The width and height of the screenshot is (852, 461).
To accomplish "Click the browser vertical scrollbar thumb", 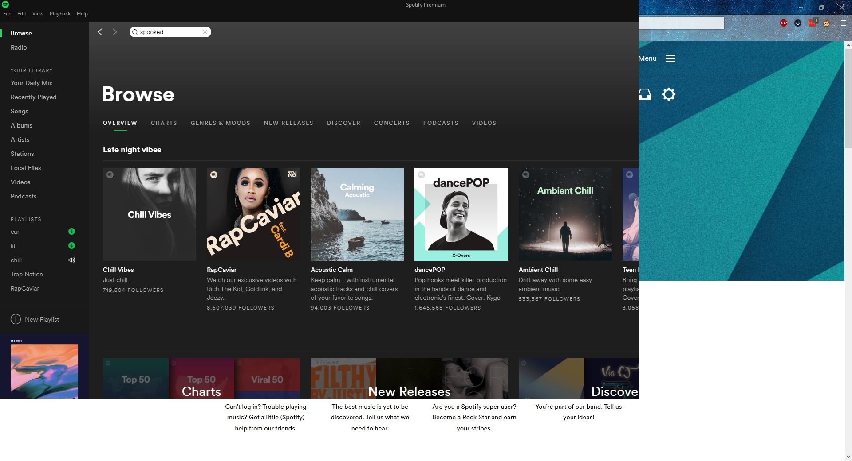I will (x=848, y=98).
